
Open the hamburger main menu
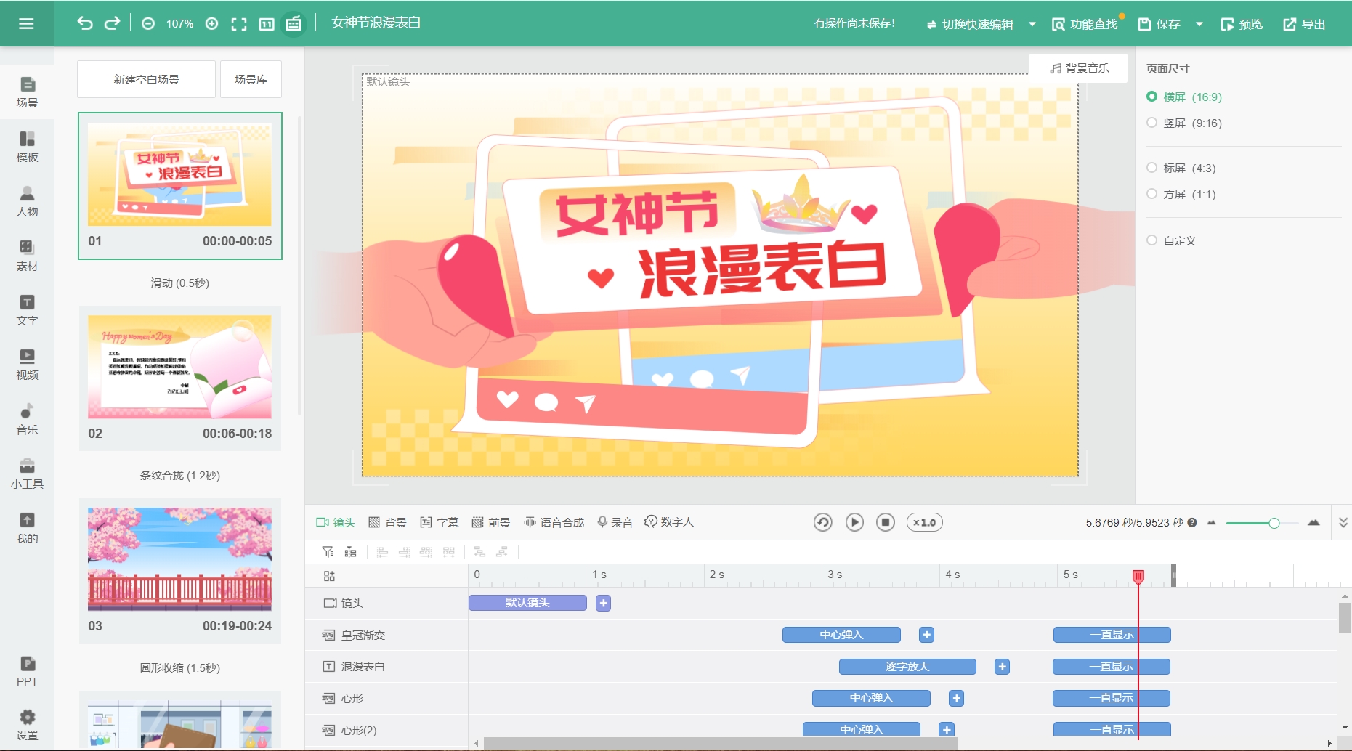26,23
